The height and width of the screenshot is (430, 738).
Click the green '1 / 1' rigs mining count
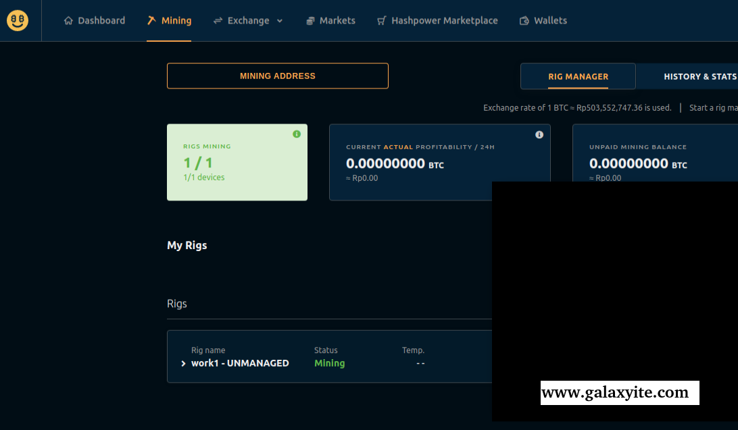pyautogui.click(x=198, y=163)
